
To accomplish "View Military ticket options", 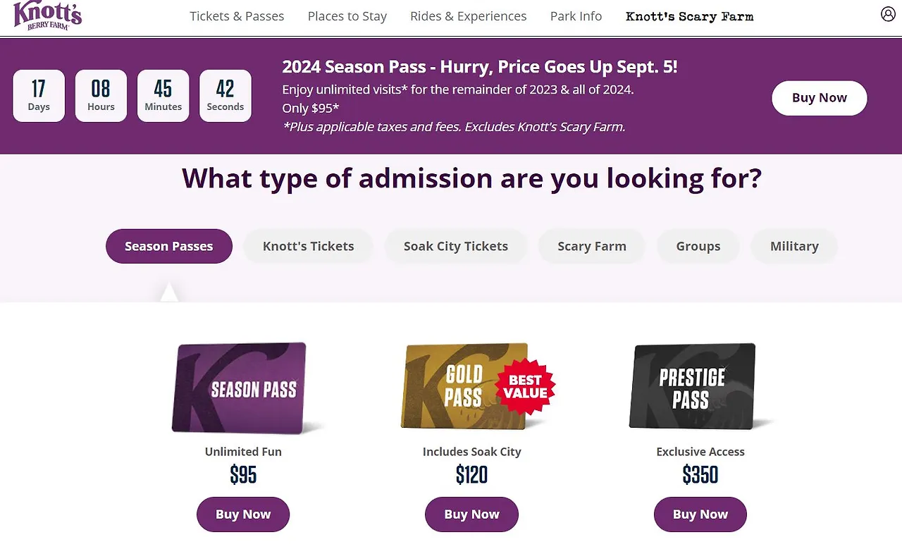I will coord(794,246).
